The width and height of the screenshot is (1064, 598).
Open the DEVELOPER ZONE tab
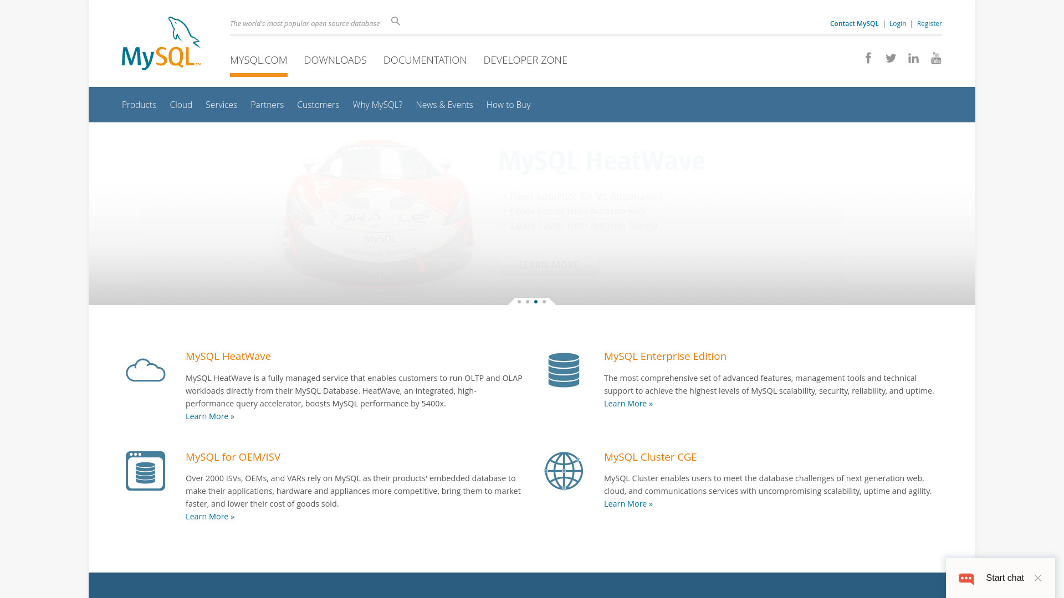[x=525, y=60]
